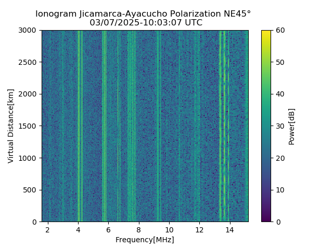Click the 'Power[dB]' colorbar label
Image resolution: width=333 pixels, height=249 pixels.
(x=291, y=127)
